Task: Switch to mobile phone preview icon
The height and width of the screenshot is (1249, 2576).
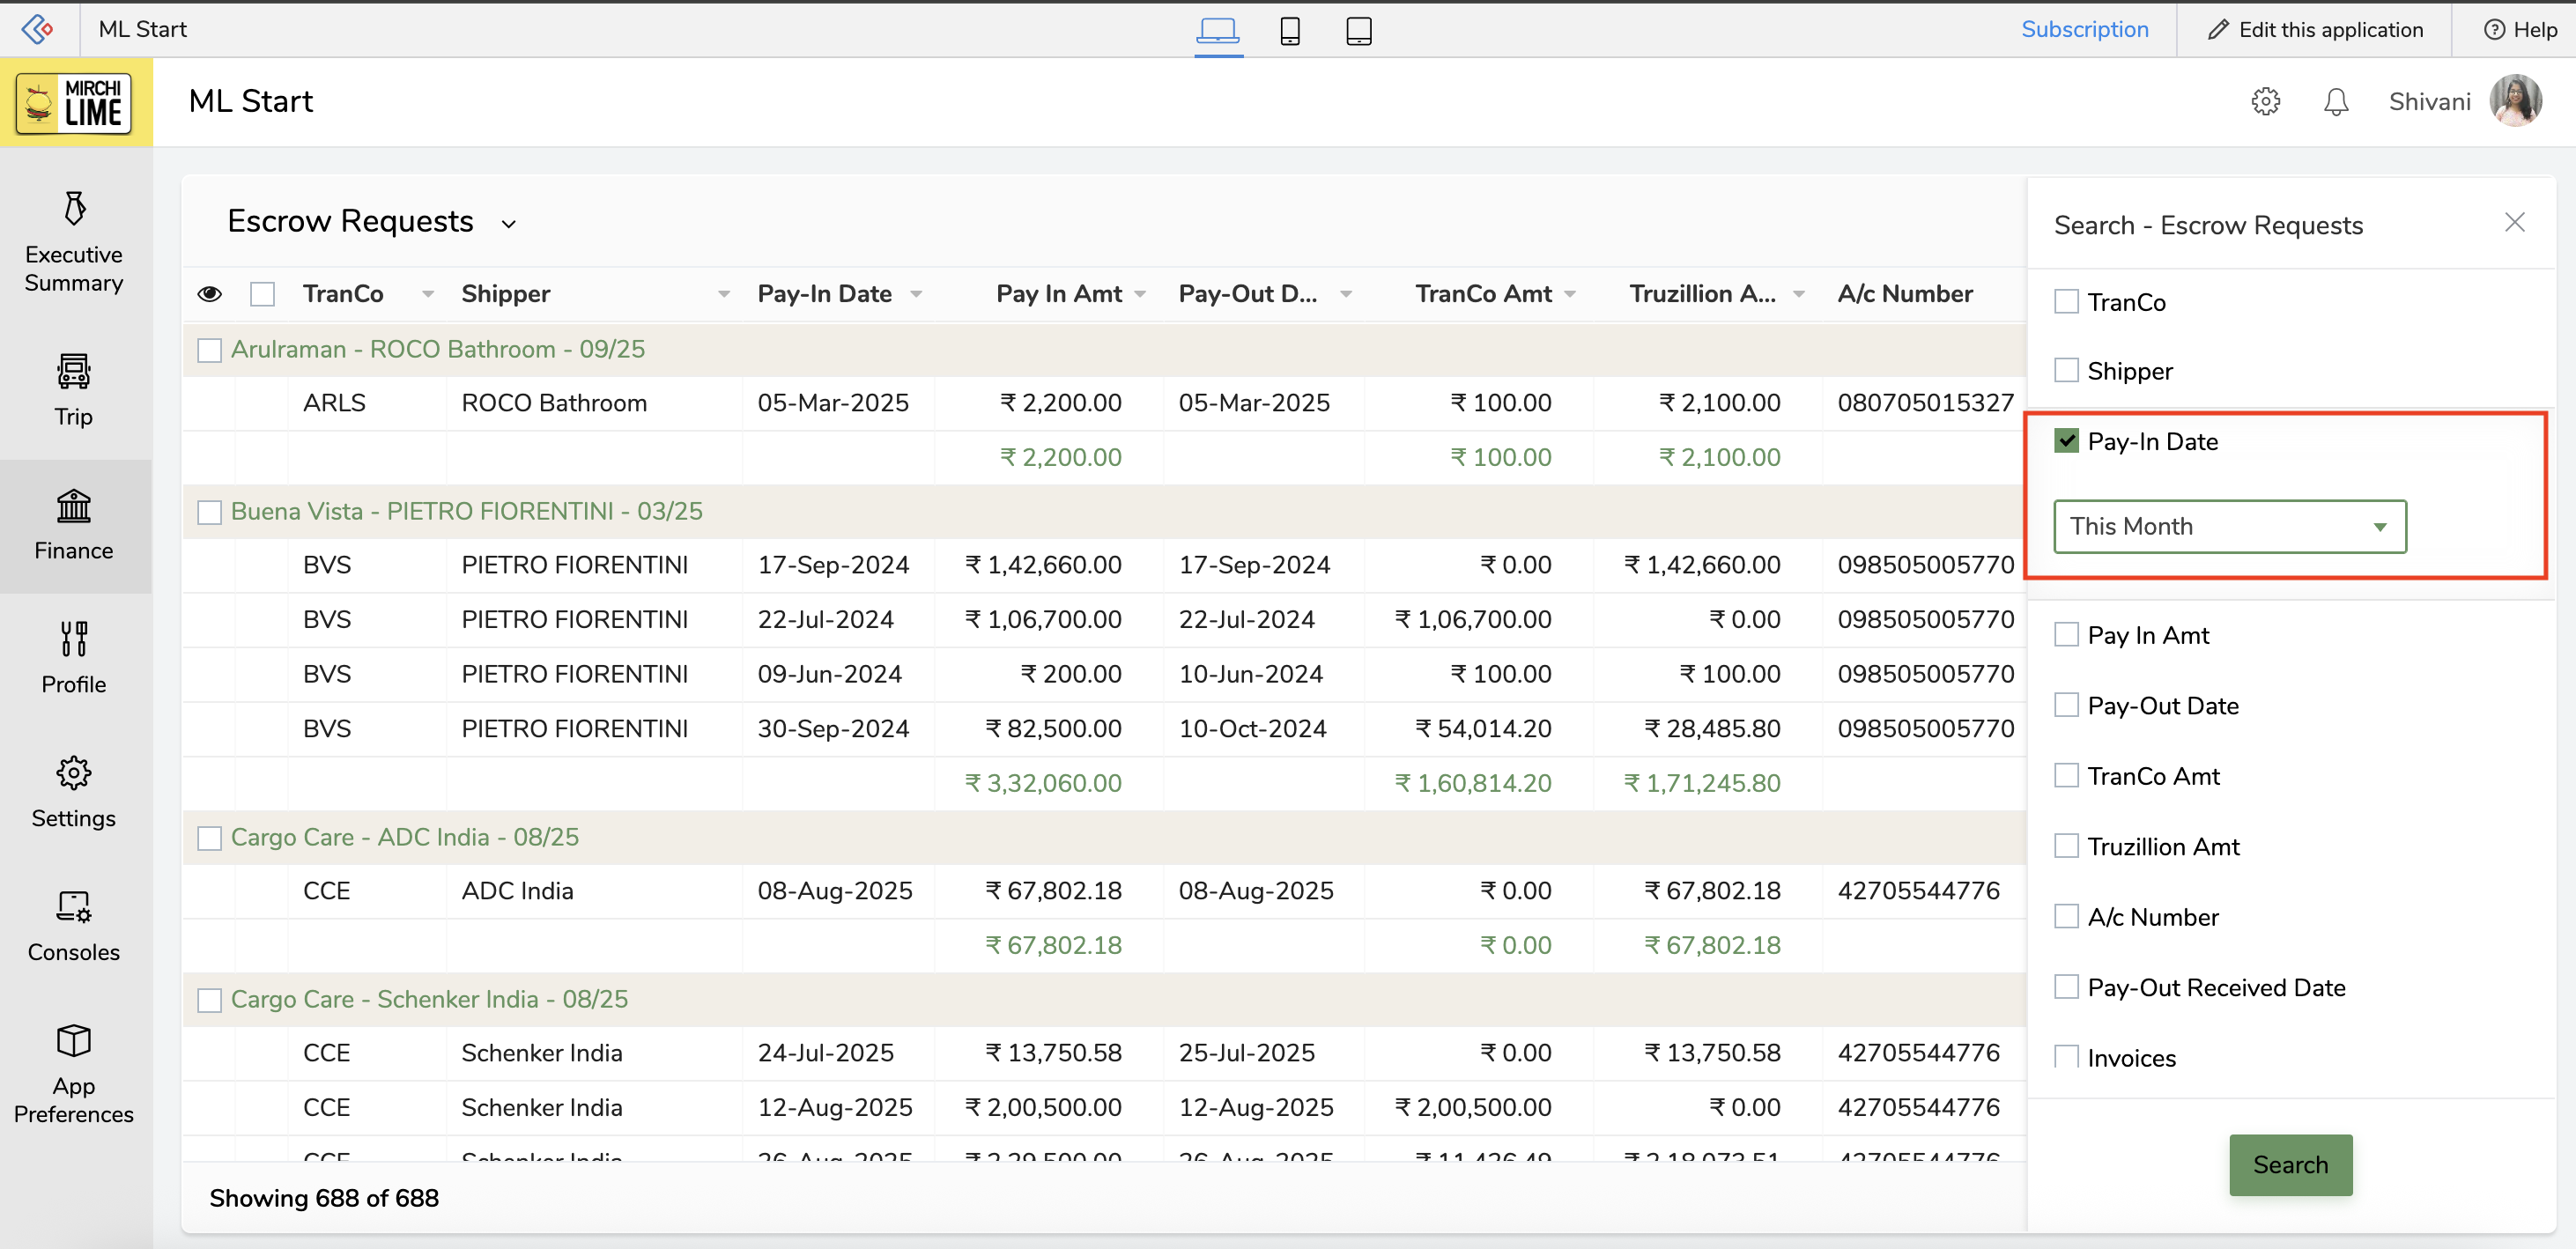Action: [x=1289, y=31]
